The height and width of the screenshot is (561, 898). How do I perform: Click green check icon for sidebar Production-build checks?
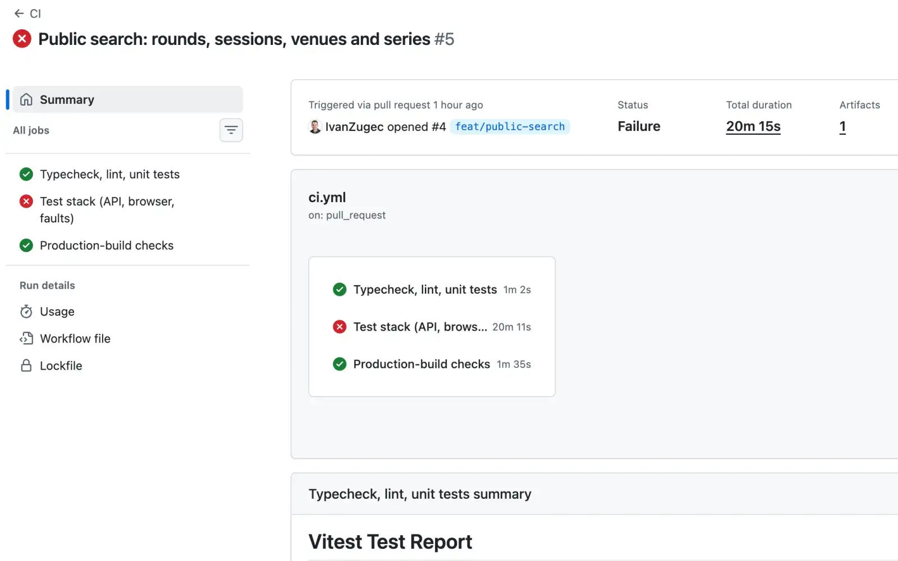[26, 245]
